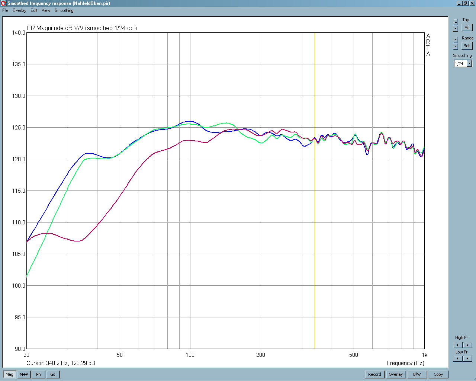This screenshot has height=381, width=476.
Task: Shift High Fr limit left
Action: [x=458, y=345]
